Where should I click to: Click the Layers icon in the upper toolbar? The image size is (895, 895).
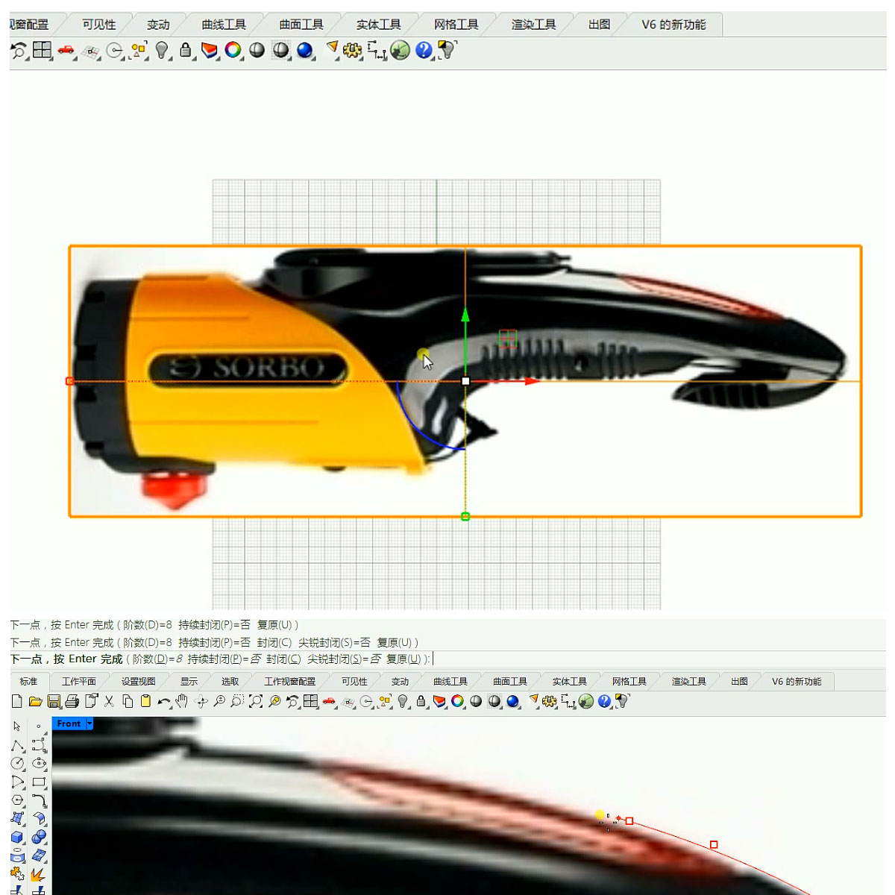[210, 50]
